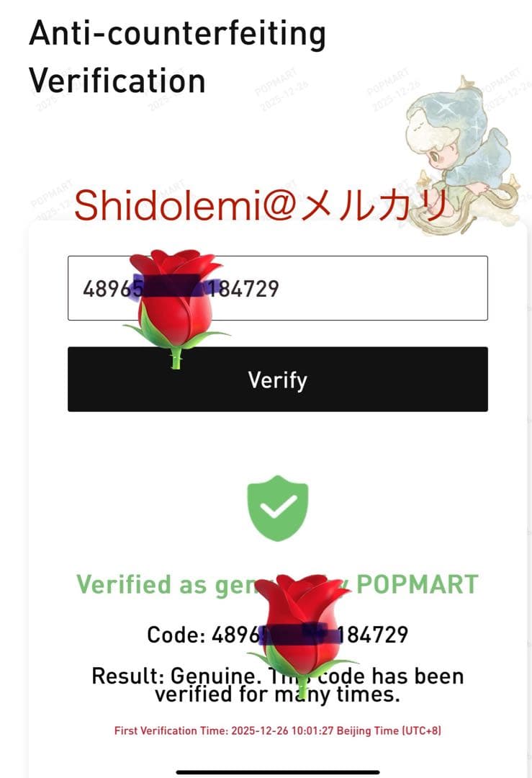
Task: Click the faint POPMART date watermark near the title
Action: pyautogui.click(x=281, y=89)
